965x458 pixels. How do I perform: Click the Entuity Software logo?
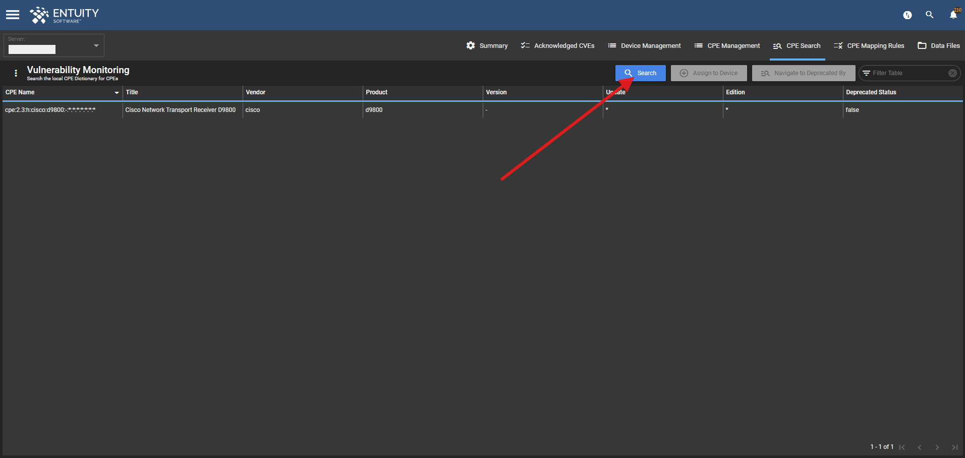coord(64,15)
